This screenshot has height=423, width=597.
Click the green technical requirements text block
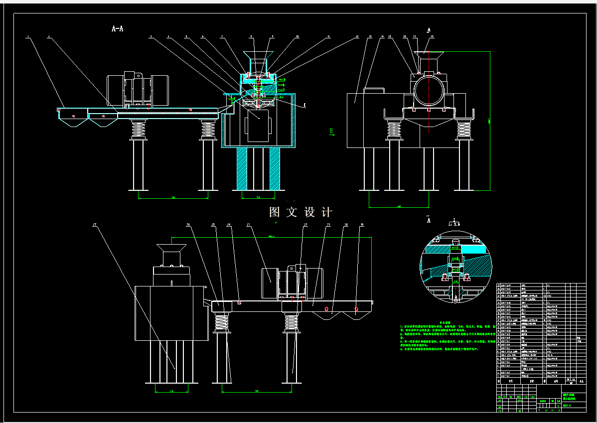(x=448, y=335)
